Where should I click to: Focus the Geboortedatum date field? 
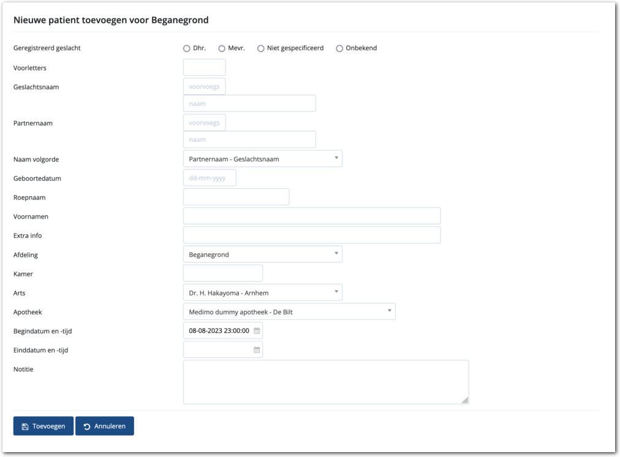[x=210, y=178]
